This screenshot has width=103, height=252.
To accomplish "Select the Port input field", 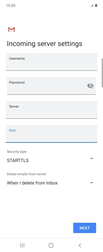I will (x=52, y=134).
